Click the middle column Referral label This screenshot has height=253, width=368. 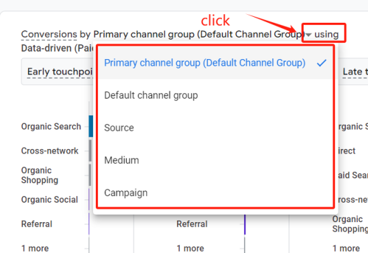click(x=192, y=224)
